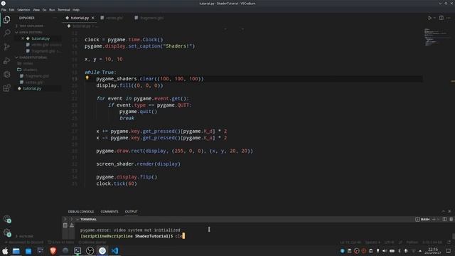Click the warning triangle icon in terminal panel

click(72, 225)
